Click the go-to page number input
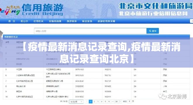 [x=129, y=102]
